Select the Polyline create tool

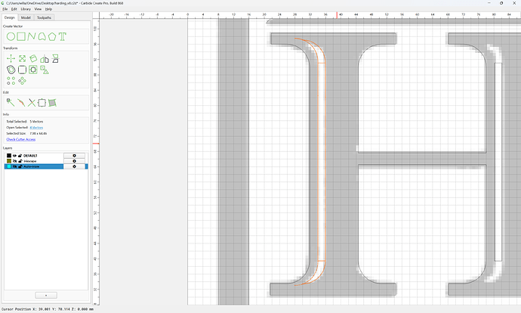32,36
